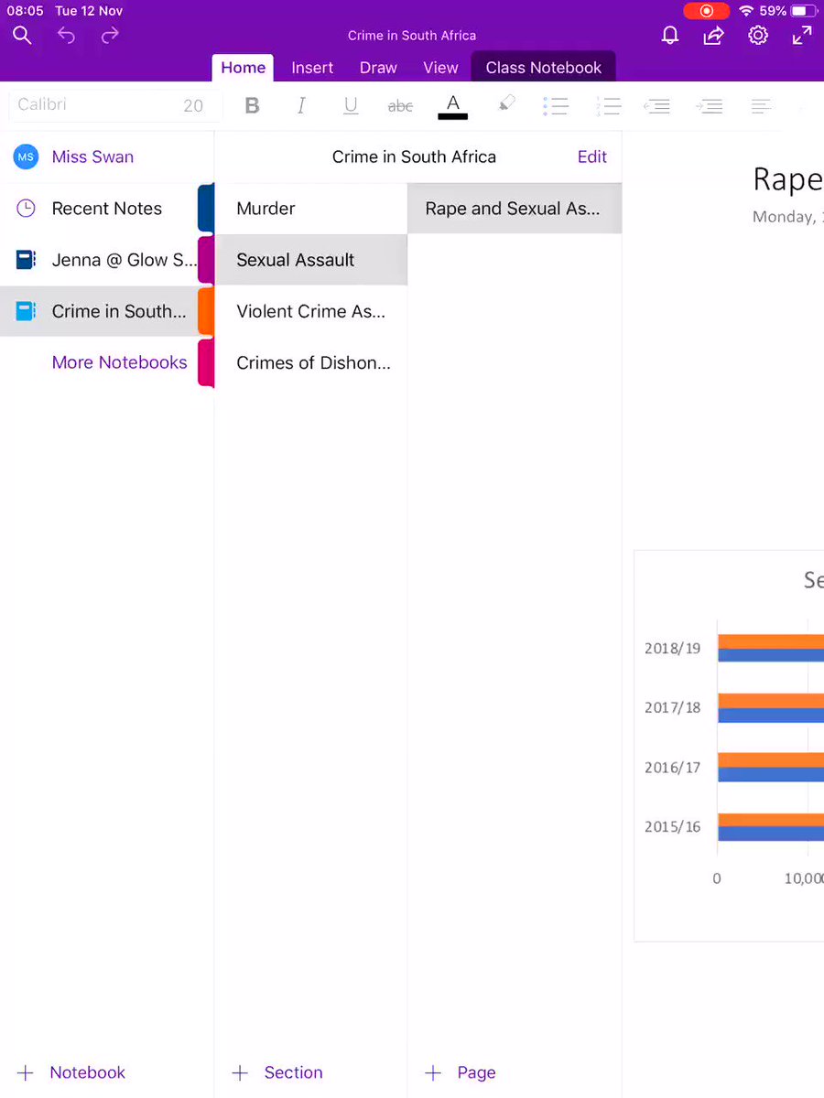Enter full screen view with expand arrows
The width and height of the screenshot is (824, 1098).
pyautogui.click(x=802, y=36)
